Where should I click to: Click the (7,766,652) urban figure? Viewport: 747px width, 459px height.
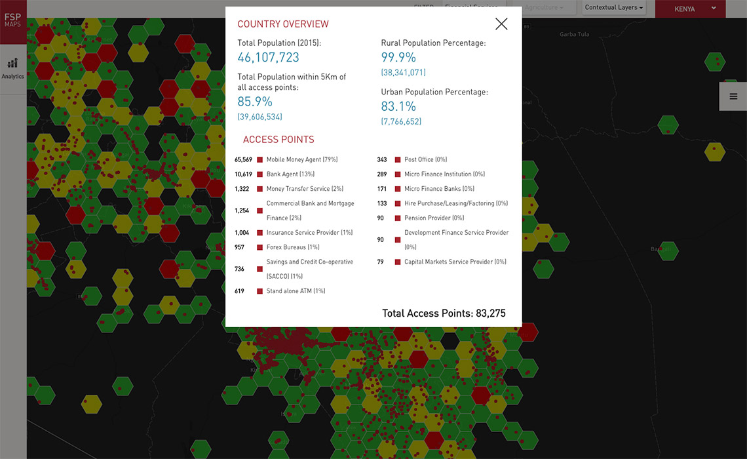[401, 121]
